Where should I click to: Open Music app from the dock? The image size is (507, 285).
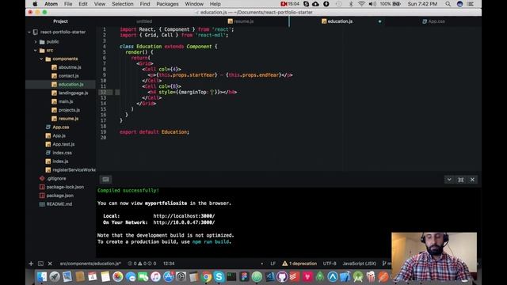156,276
